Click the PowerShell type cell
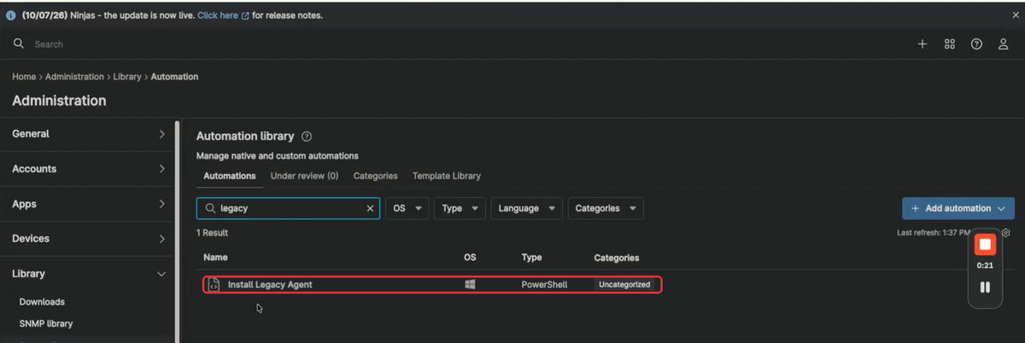 [544, 284]
